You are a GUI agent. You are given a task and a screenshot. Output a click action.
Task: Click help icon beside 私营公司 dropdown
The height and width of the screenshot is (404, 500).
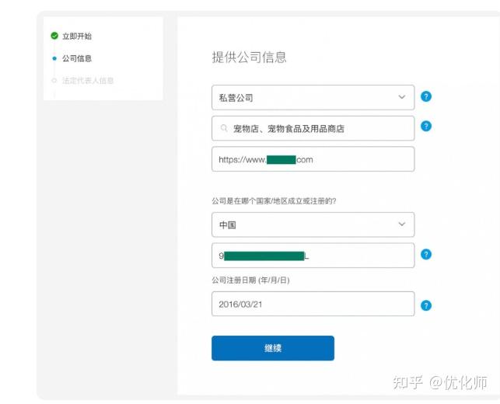426,97
